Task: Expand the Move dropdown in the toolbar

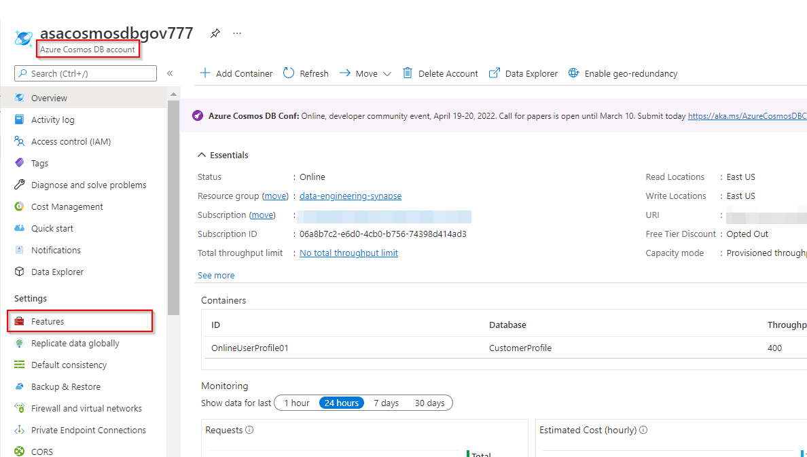Action: (x=387, y=74)
